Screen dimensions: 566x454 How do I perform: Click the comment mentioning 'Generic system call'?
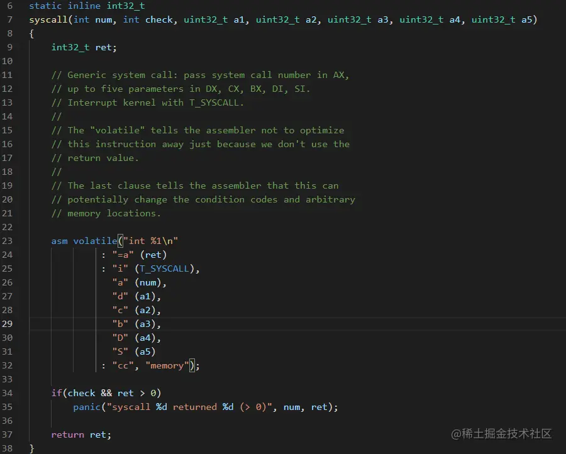coord(201,75)
